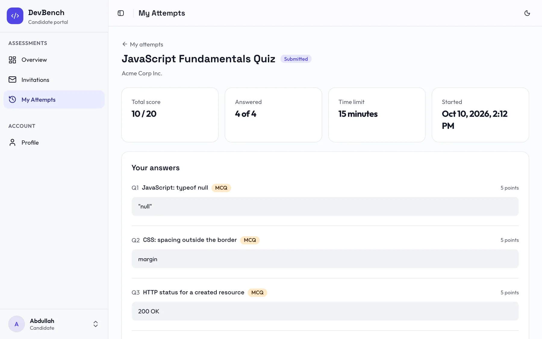Image resolution: width=542 pixels, height=339 pixels.
Task: Click the MCQ badge on Q2
Action: (250, 240)
